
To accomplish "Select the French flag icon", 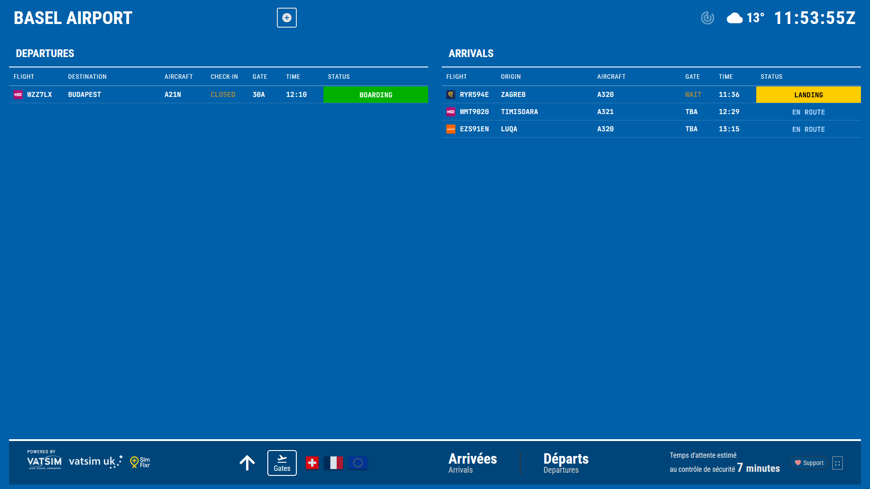I will (x=333, y=463).
